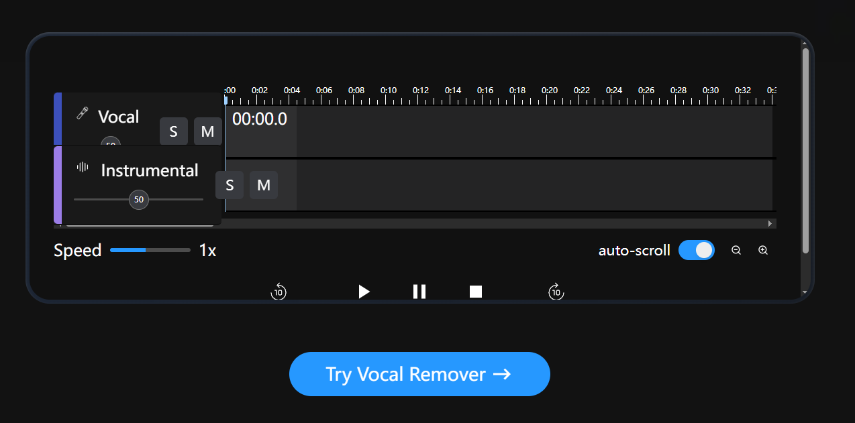Image resolution: width=855 pixels, height=423 pixels.
Task: Skip forward 10 seconds
Action: coord(556,292)
